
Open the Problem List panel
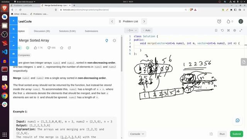click(128, 21)
